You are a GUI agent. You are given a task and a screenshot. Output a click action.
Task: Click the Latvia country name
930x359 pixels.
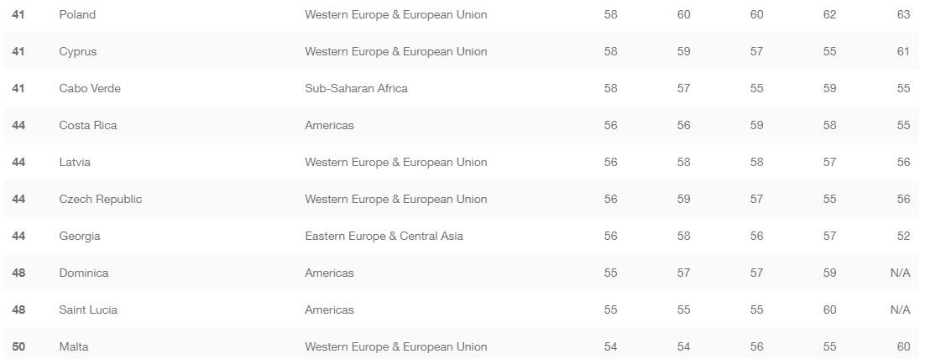(75, 163)
